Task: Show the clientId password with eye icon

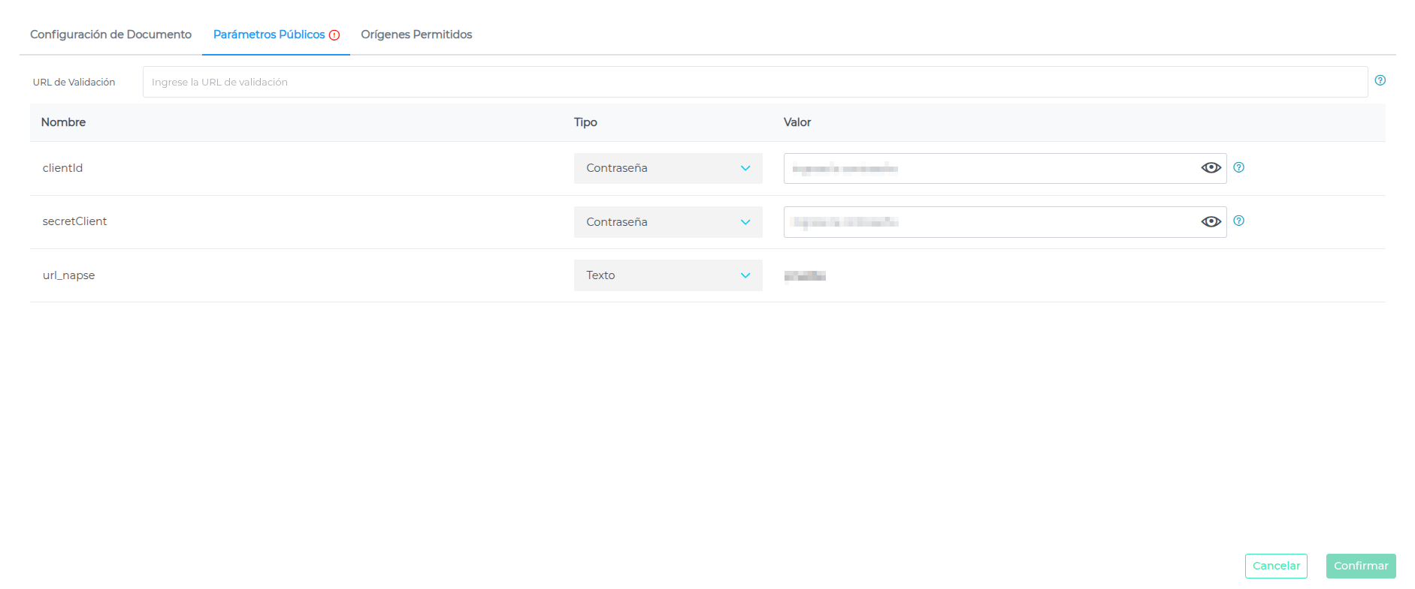Action: pos(1211,168)
